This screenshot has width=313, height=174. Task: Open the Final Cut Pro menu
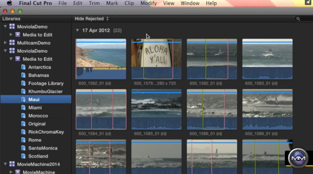click(x=35, y=3)
